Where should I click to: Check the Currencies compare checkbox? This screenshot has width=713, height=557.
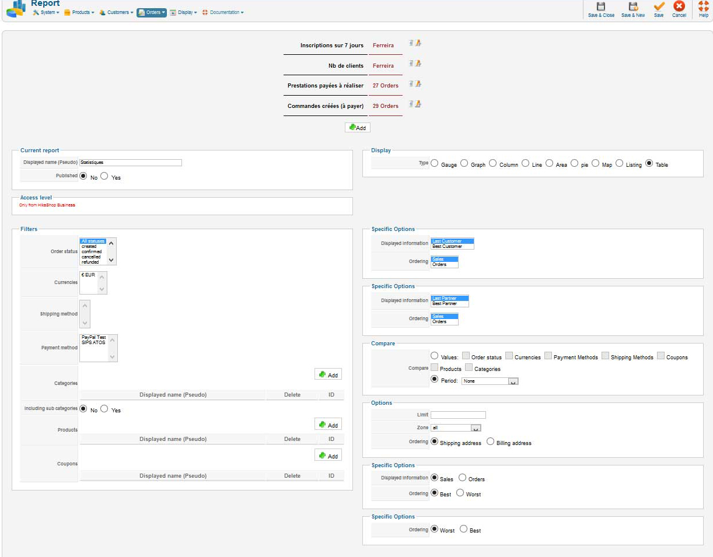pyautogui.click(x=509, y=356)
